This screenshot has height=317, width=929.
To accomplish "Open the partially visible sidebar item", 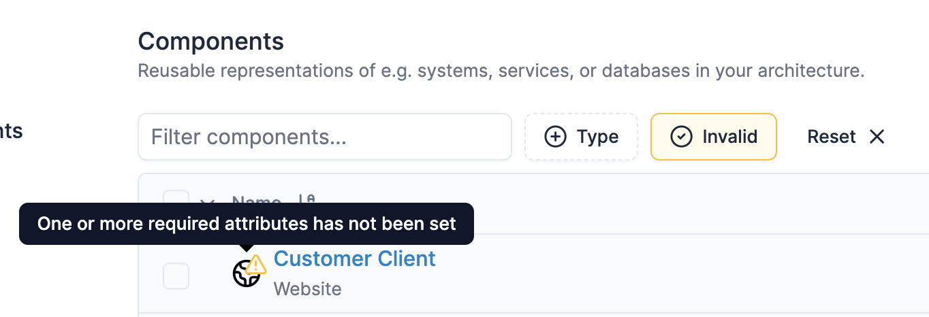I will tap(12, 131).
